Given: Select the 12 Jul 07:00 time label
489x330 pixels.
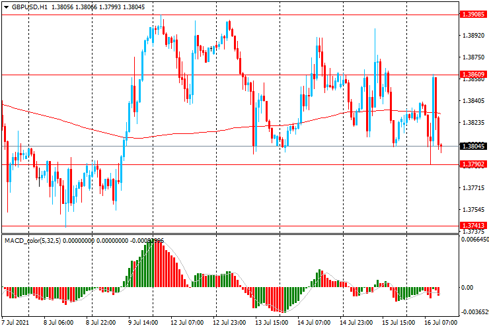Looking at the screenshot, I should [187, 324].
